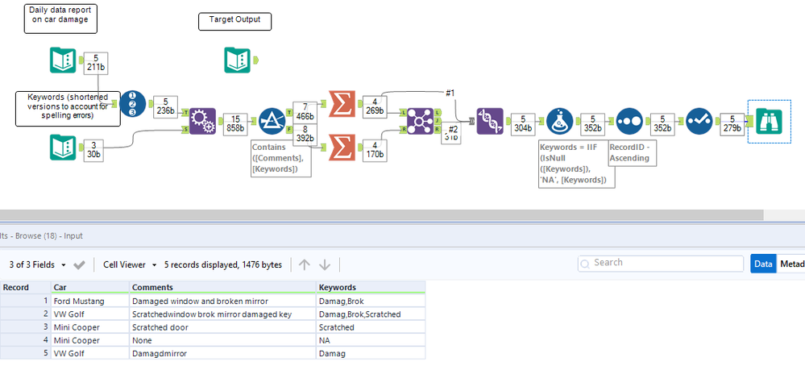Select the 'Damaged window and broken mirror' cell
The width and height of the screenshot is (805, 366).
tap(222, 301)
